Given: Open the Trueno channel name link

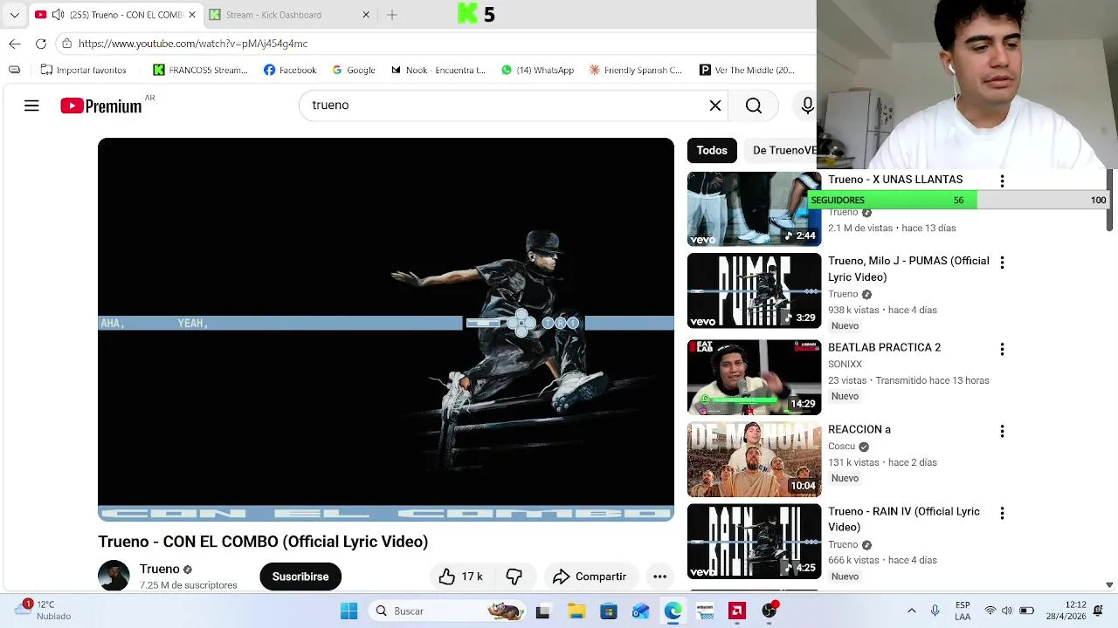Looking at the screenshot, I should (159, 569).
